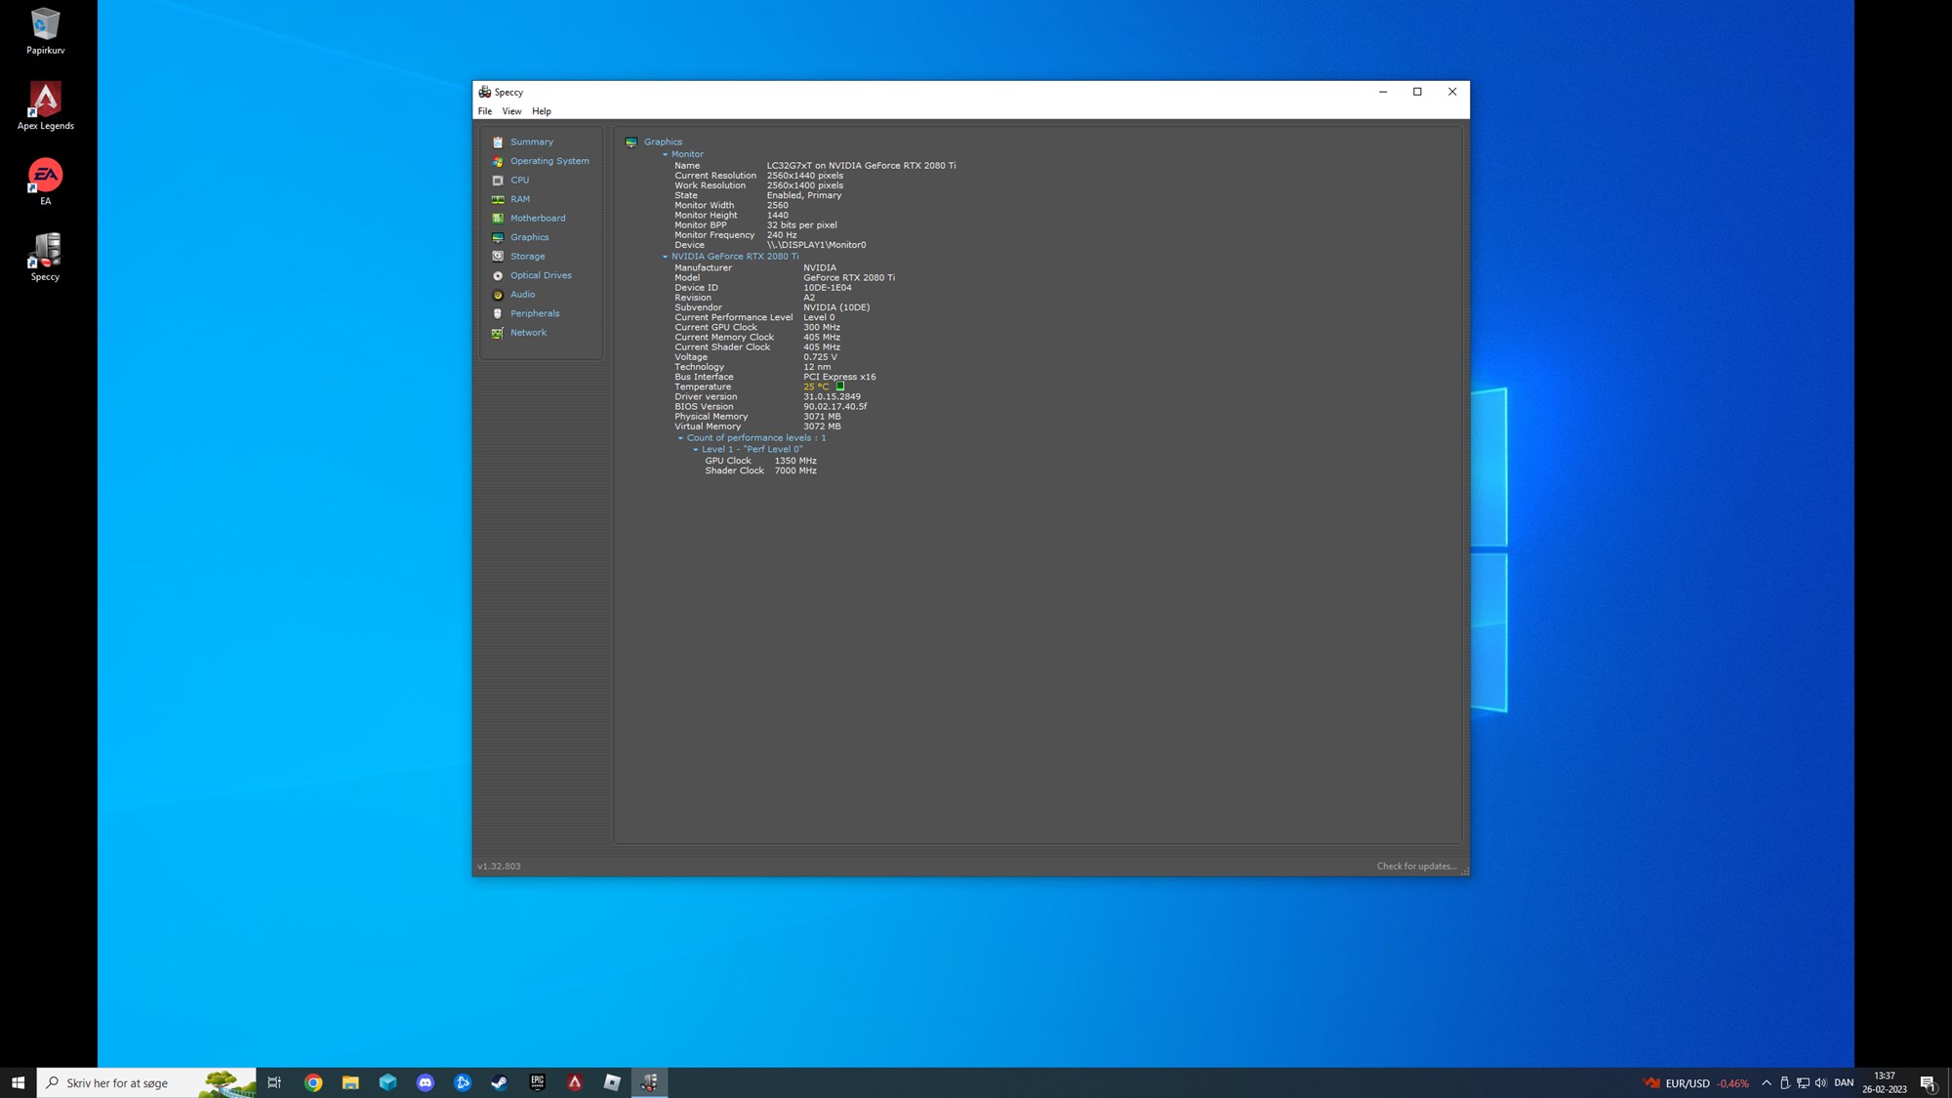Select the Apex Legends desktop shortcut
1952x1098 pixels.
[x=45, y=106]
